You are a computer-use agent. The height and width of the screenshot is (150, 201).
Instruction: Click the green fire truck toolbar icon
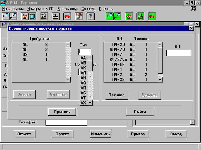[152, 16]
